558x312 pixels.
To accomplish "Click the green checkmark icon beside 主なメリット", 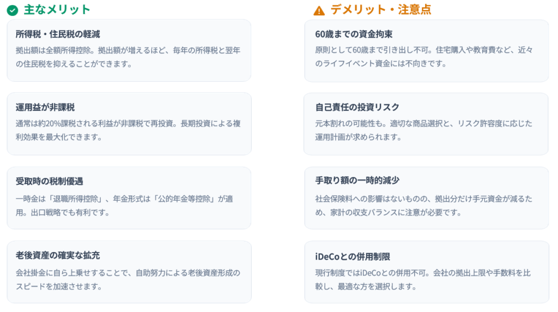I will pyautogui.click(x=13, y=10).
